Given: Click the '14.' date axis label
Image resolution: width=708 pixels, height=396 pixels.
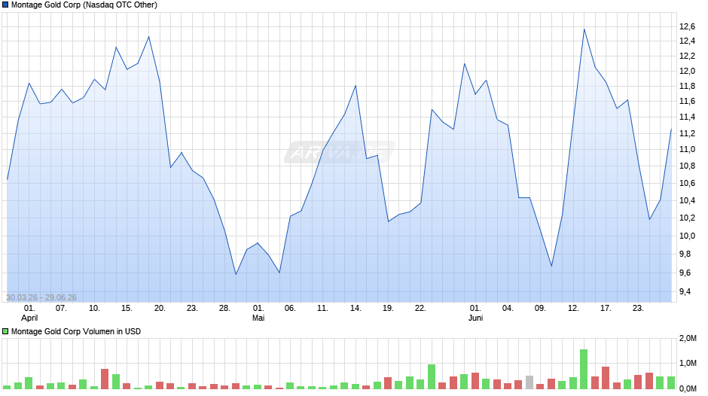Looking at the screenshot, I should click(356, 308).
